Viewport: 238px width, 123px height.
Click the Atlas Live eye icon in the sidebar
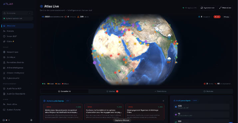(4, 26)
